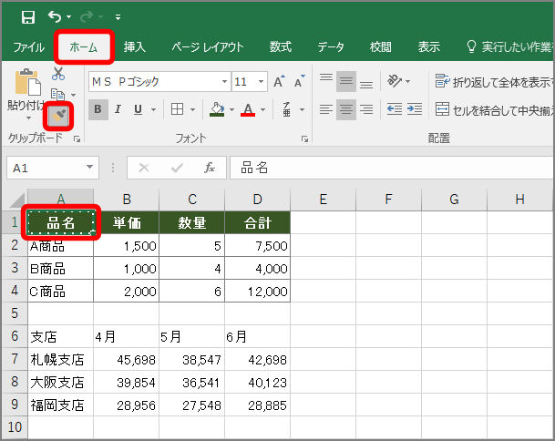Click the formula bar containing 品名

tap(392, 168)
